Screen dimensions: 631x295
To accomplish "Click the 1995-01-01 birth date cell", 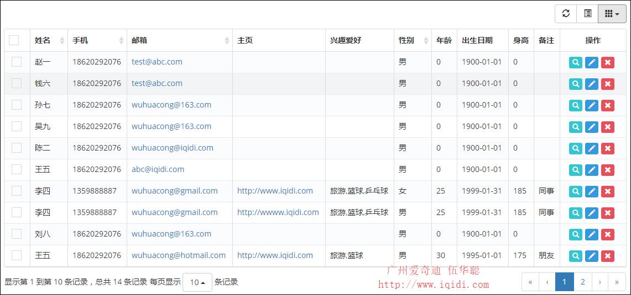I will [x=482, y=255].
